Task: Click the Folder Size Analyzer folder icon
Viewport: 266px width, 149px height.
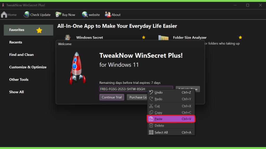Action: click(x=163, y=38)
